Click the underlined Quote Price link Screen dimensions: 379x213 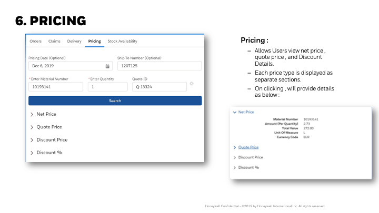[248, 147]
